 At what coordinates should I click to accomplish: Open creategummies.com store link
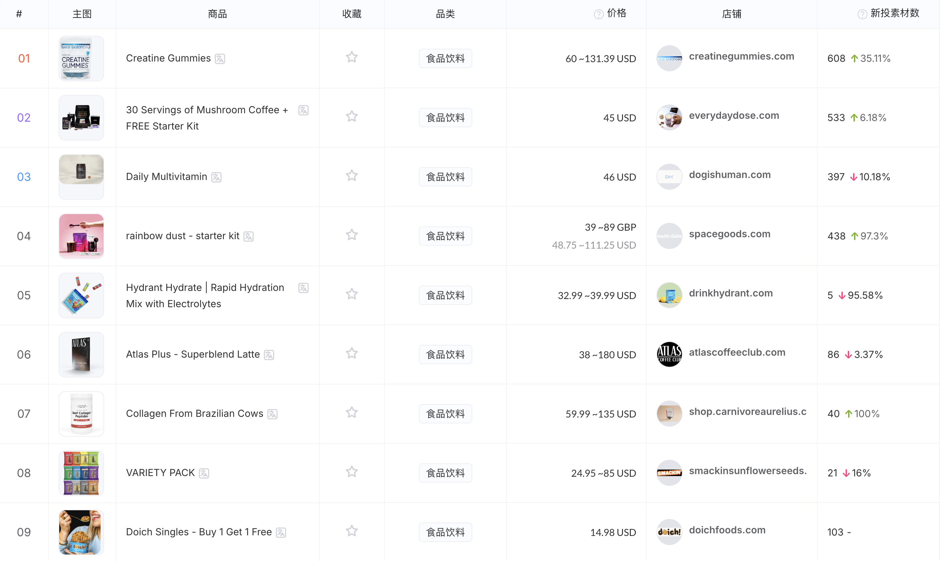[741, 56]
